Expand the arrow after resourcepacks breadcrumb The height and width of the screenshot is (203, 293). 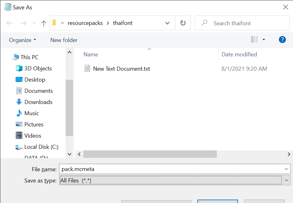(x=108, y=23)
